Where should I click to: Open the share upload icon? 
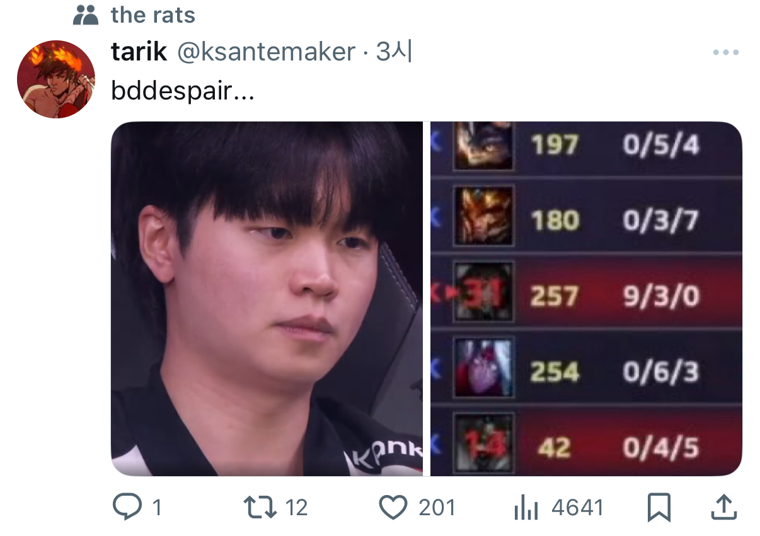point(723,508)
